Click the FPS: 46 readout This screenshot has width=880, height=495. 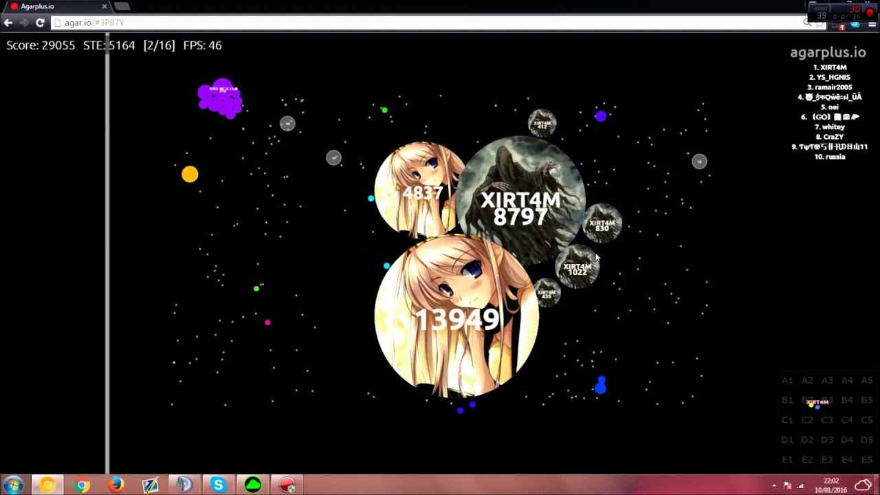coord(202,45)
